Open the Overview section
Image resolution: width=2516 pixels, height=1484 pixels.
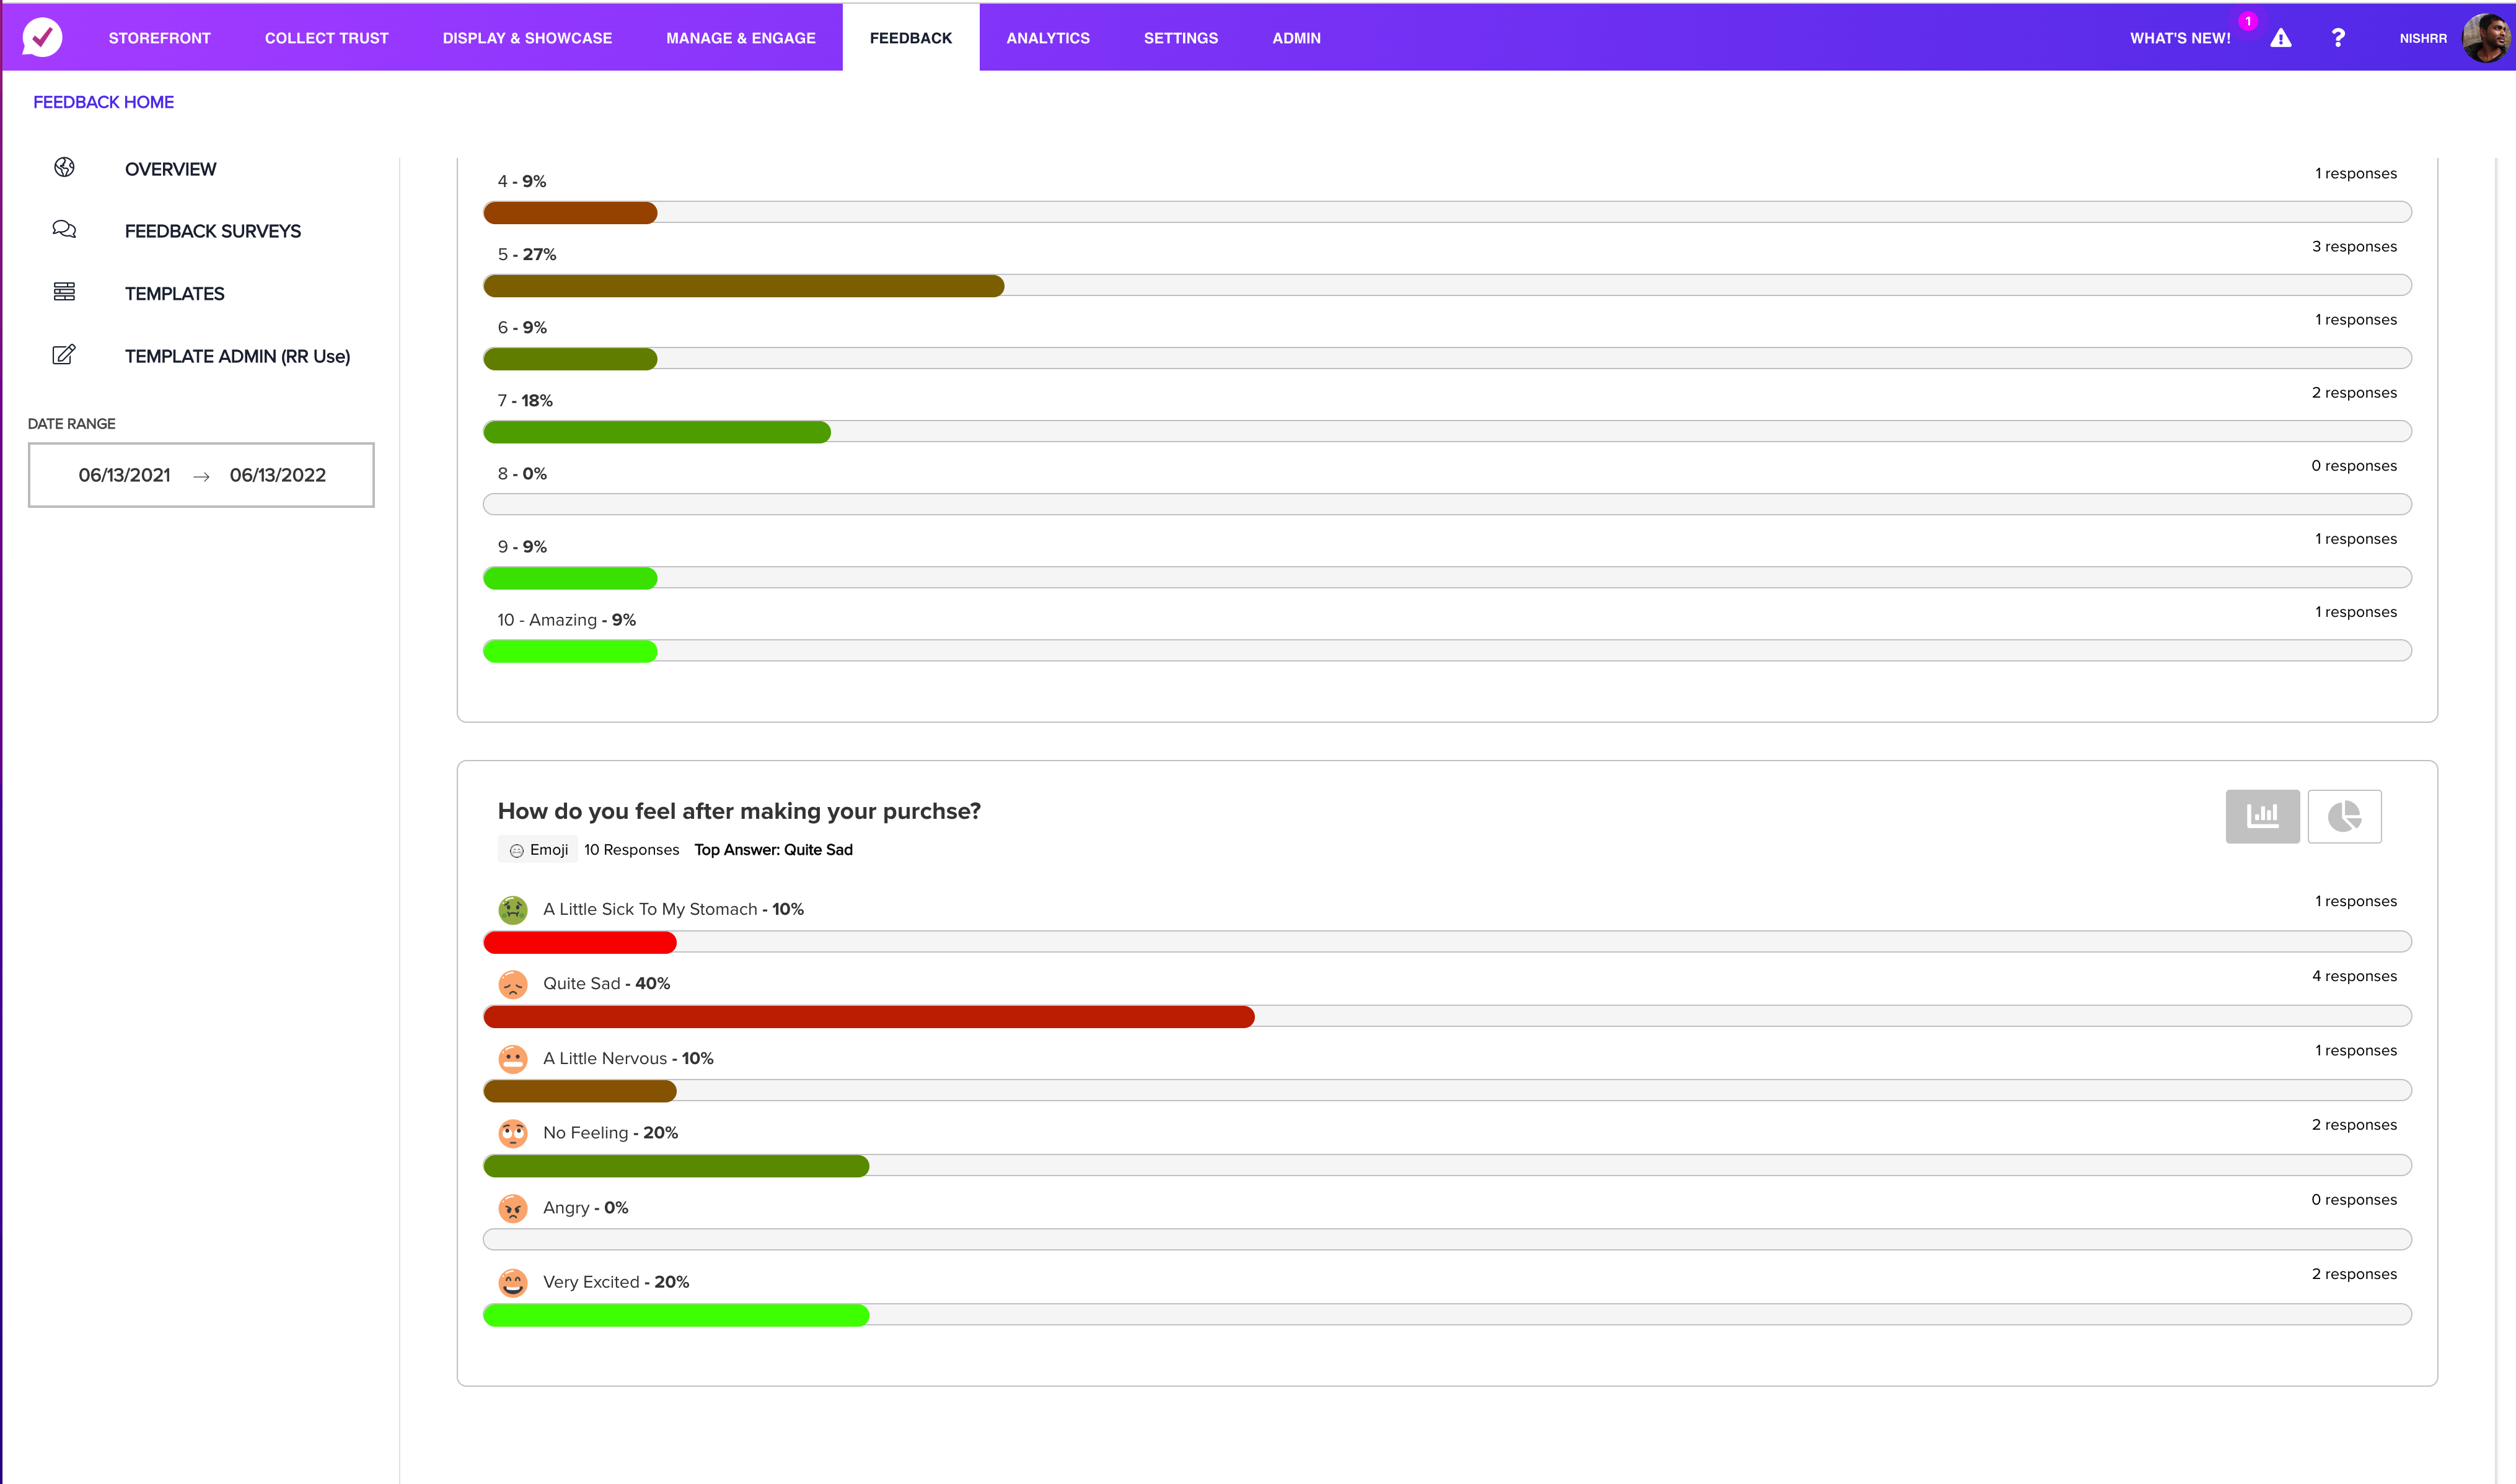[170, 169]
